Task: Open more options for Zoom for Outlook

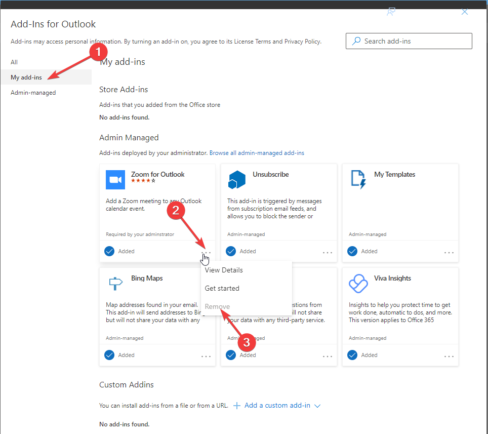Action: pyautogui.click(x=206, y=253)
